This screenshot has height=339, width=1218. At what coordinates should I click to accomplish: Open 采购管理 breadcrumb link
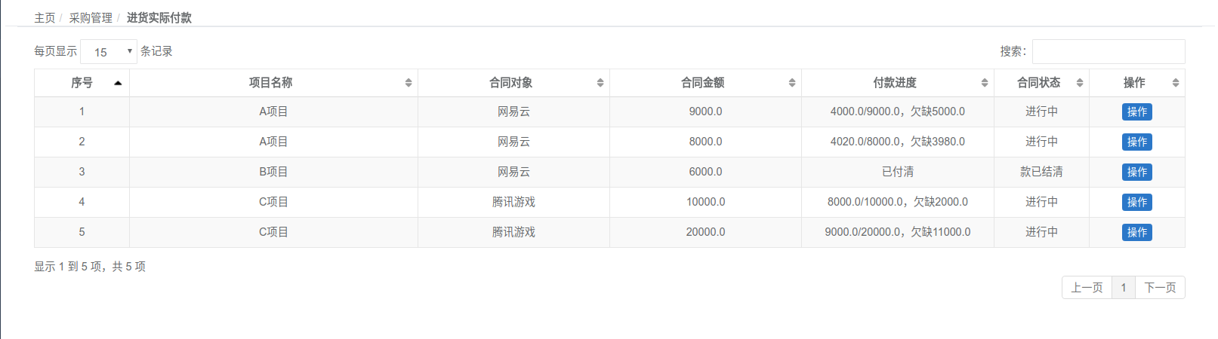coord(91,18)
